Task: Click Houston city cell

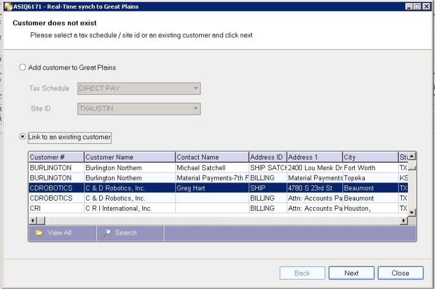Action: [371, 208]
